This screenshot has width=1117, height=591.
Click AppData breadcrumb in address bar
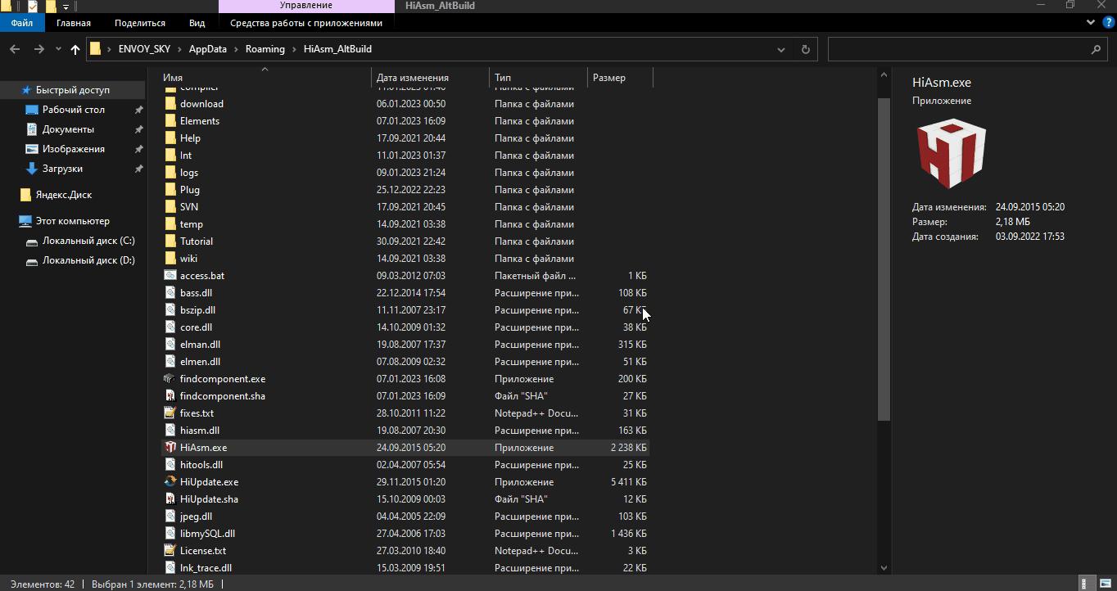[207, 49]
